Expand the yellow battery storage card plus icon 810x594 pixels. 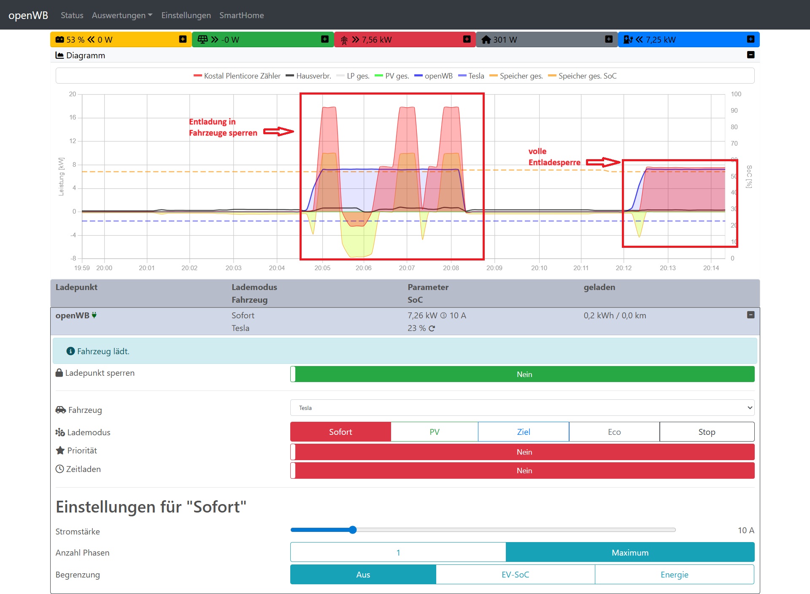(x=183, y=39)
